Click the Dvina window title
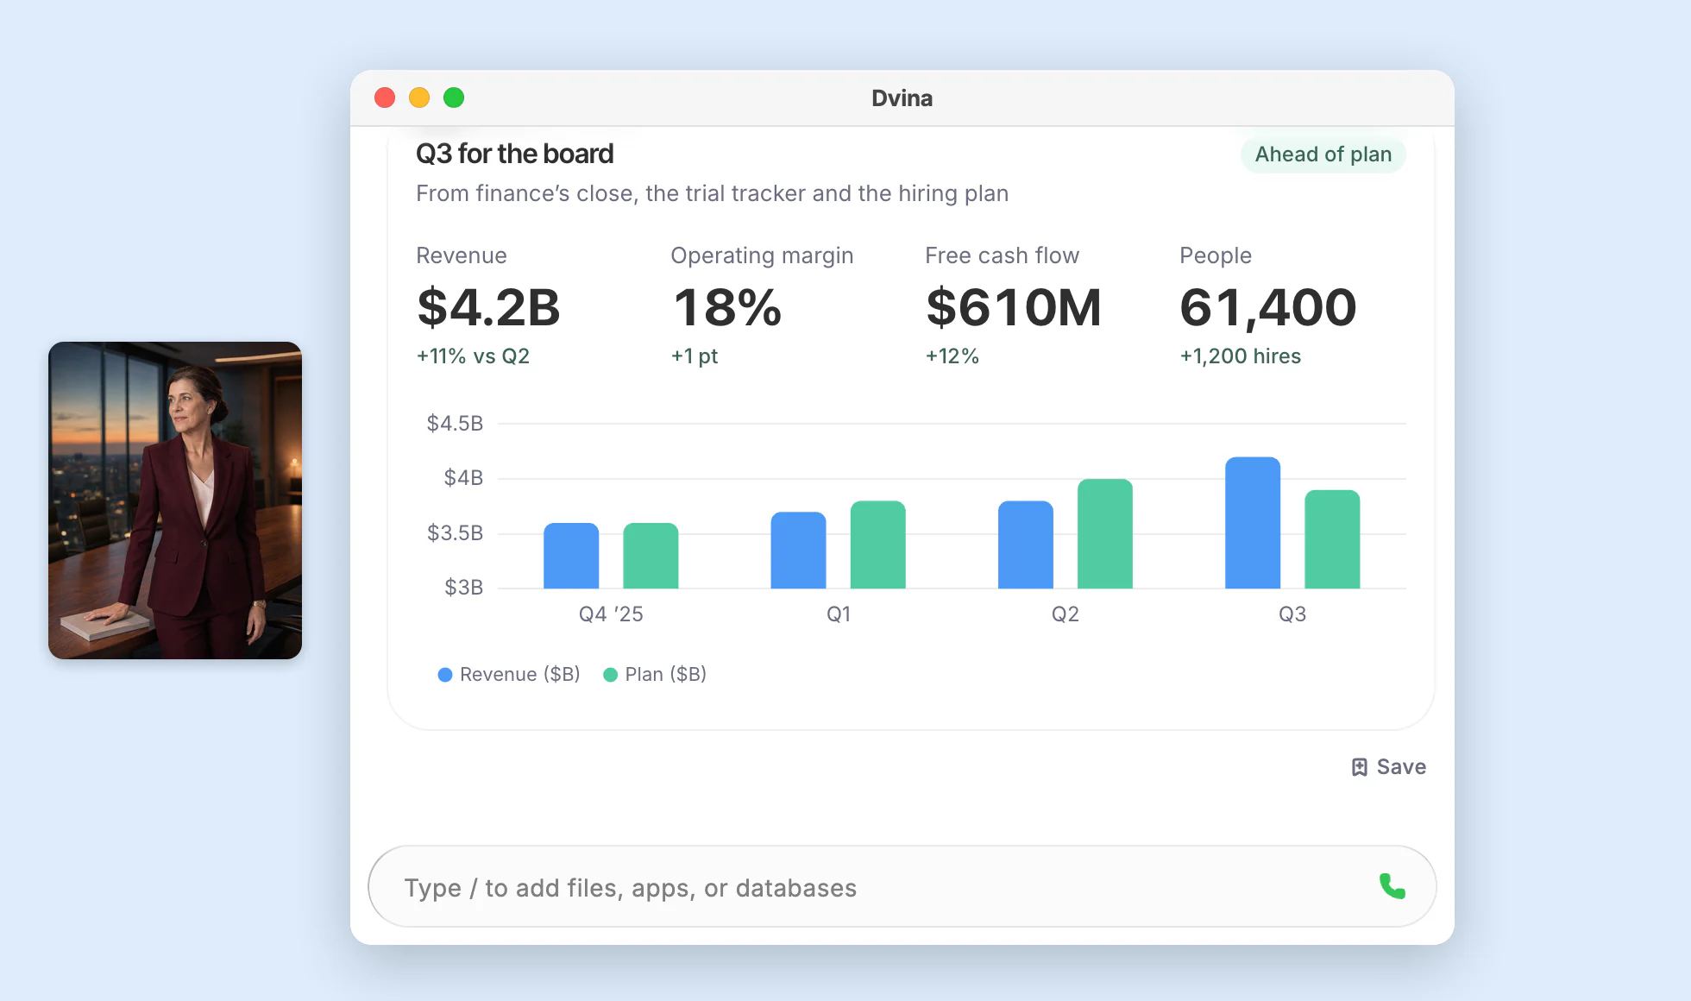Viewport: 1691px width, 1001px height. (x=902, y=98)
